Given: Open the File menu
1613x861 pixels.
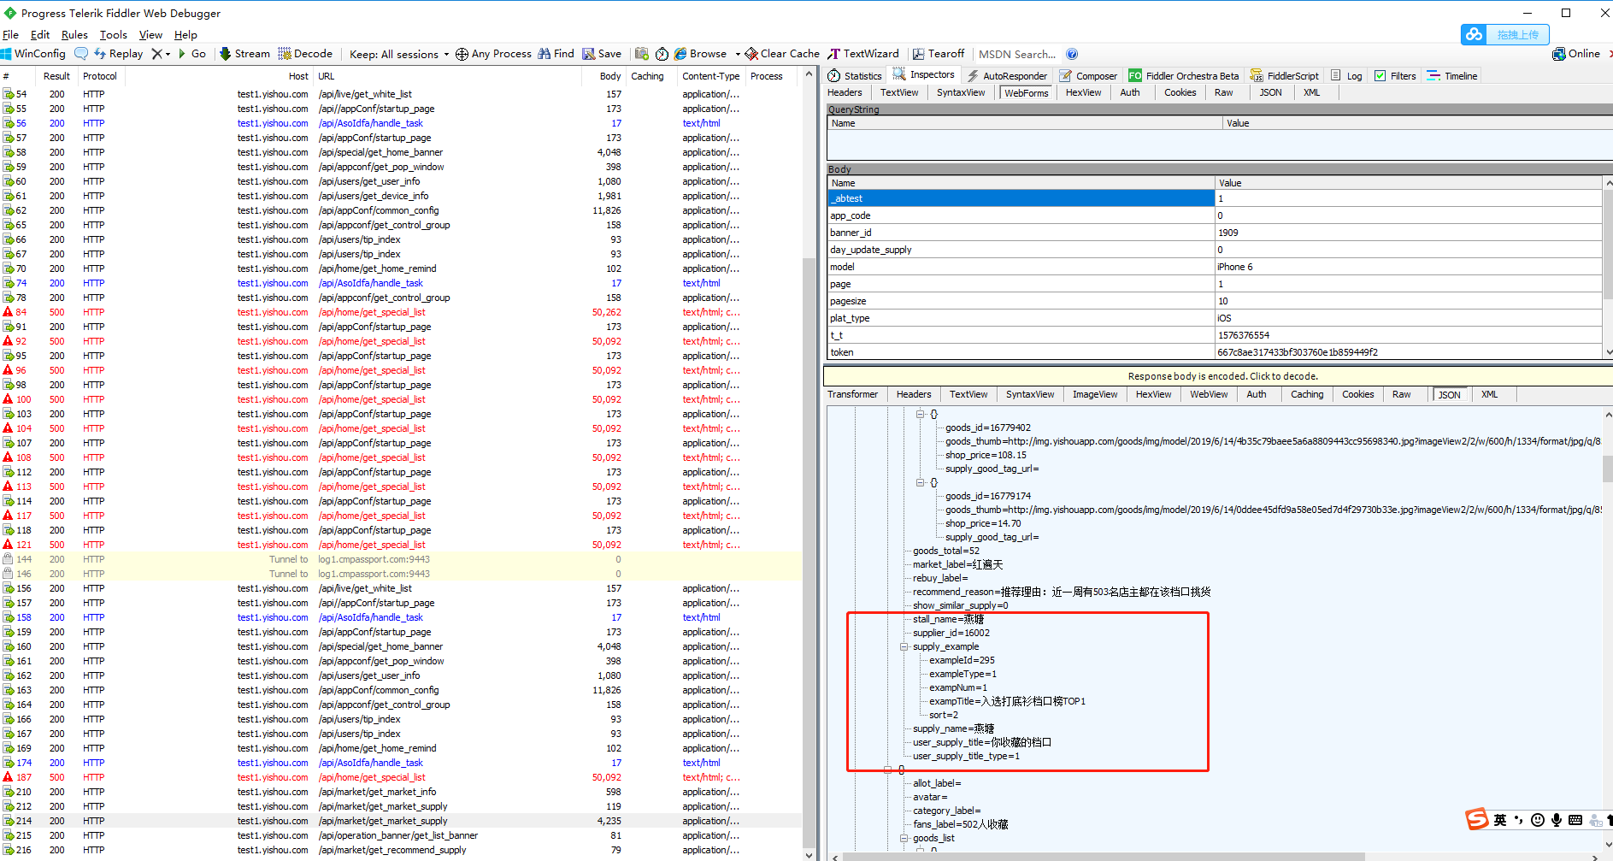Looking at the screenshot, I should (10, 35).
